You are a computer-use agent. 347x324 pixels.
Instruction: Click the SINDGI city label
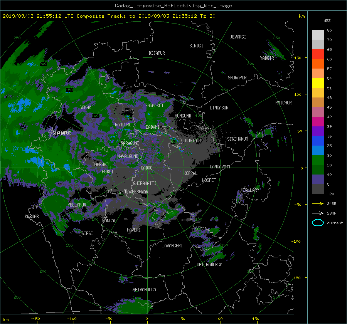click(196, 46)
